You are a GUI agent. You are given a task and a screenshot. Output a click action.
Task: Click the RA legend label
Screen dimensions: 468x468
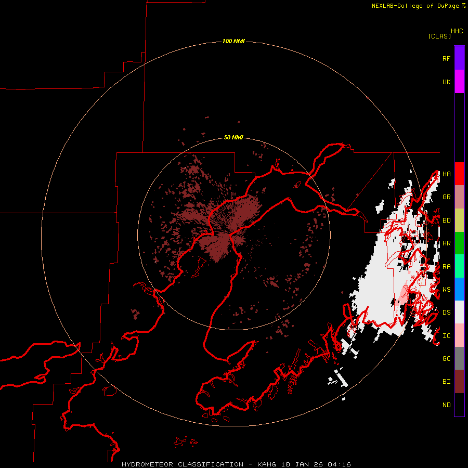pyautogui.click(x=446, y=267)
